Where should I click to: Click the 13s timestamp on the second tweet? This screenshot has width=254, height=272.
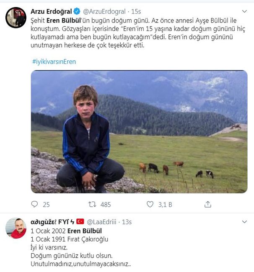(127, 222)
